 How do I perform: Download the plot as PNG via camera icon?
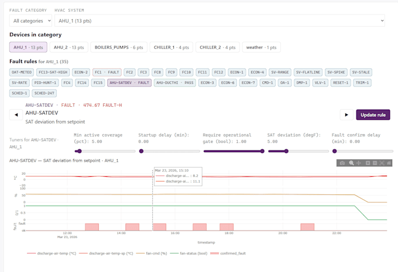coord(342,163)
